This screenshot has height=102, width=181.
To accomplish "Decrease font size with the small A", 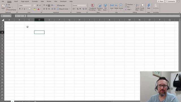I will click(x=40, y=5).
